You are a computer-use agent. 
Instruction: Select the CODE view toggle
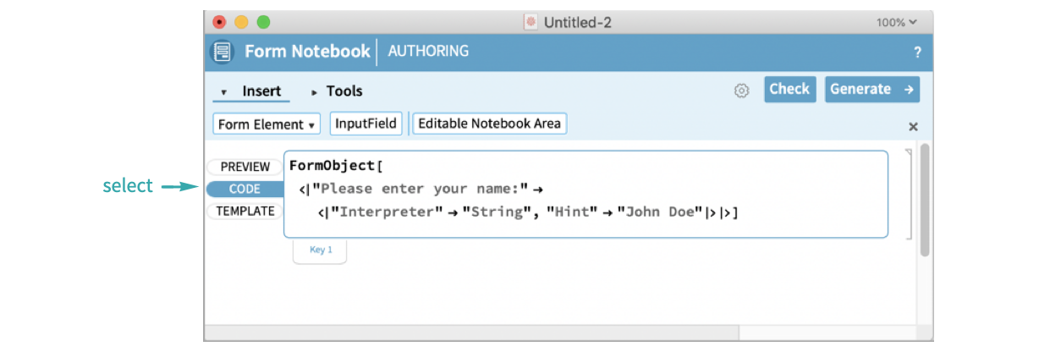tap(245, 189)
